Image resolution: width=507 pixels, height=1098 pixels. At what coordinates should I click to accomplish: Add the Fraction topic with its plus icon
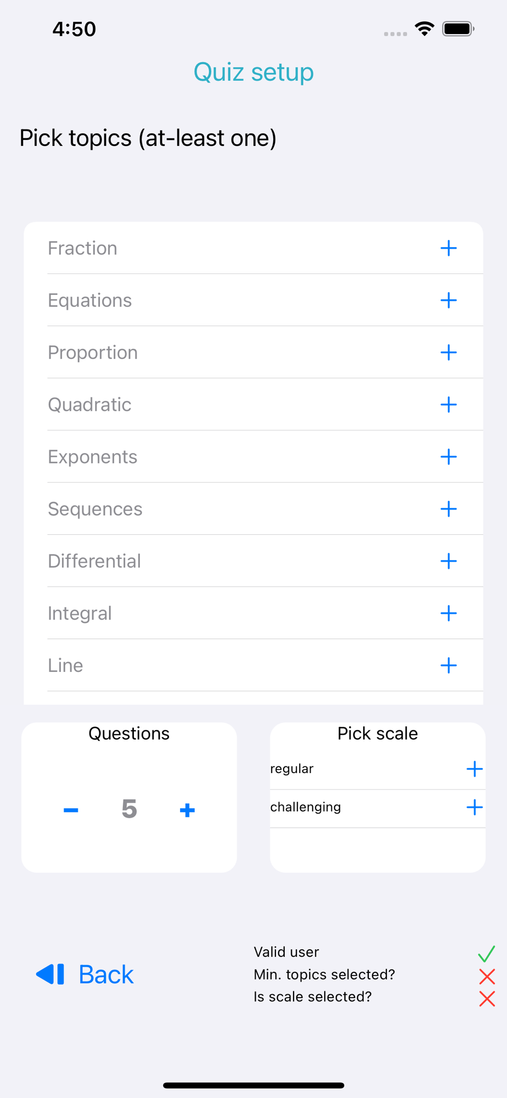point(448,248)
